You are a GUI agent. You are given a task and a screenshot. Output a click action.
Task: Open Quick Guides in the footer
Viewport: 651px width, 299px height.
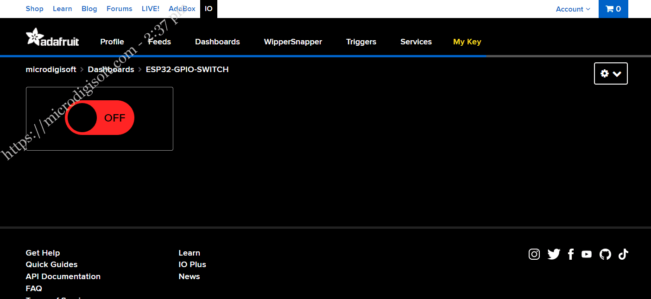(x=51, y=264)
